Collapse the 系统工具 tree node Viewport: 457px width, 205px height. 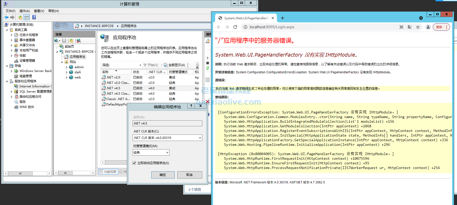(7, 30)
